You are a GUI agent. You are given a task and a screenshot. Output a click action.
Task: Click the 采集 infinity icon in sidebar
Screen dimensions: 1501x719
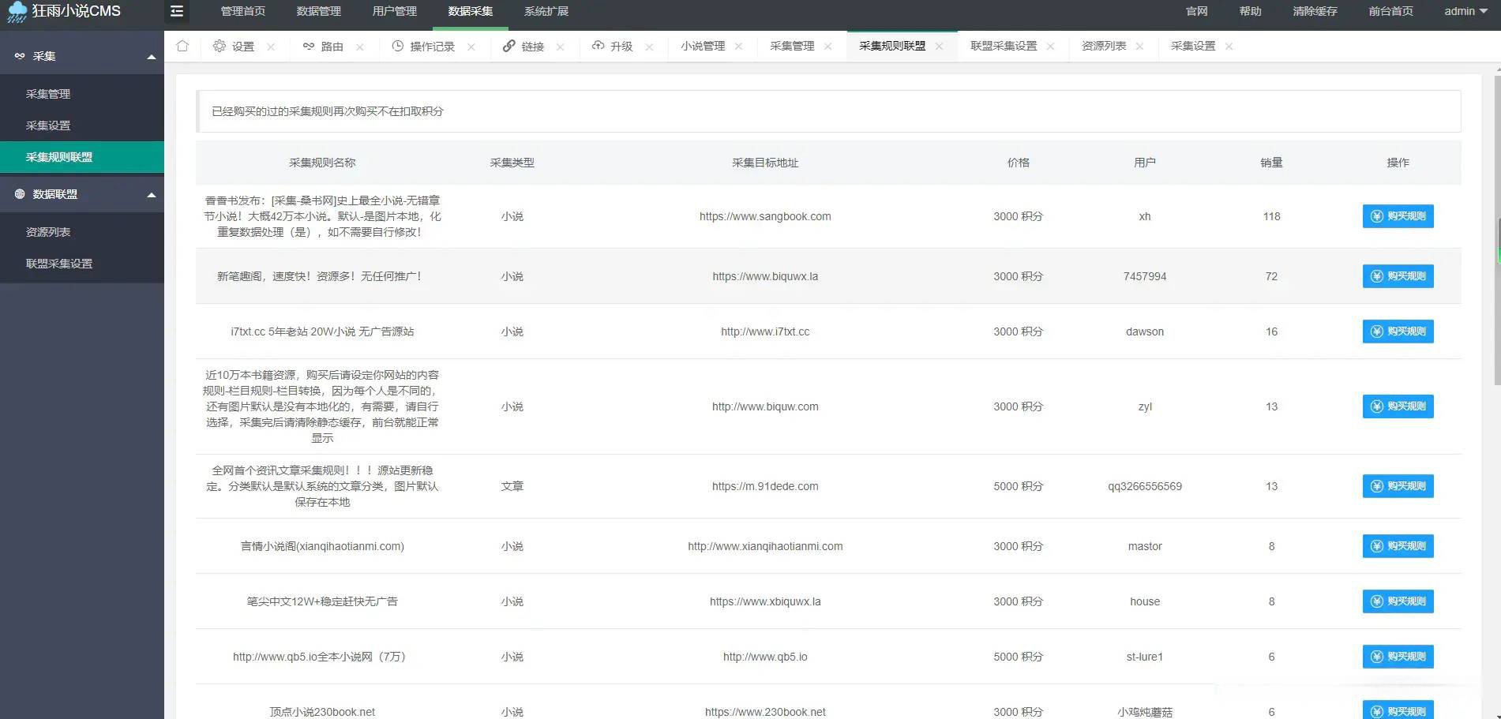[19, 55]
